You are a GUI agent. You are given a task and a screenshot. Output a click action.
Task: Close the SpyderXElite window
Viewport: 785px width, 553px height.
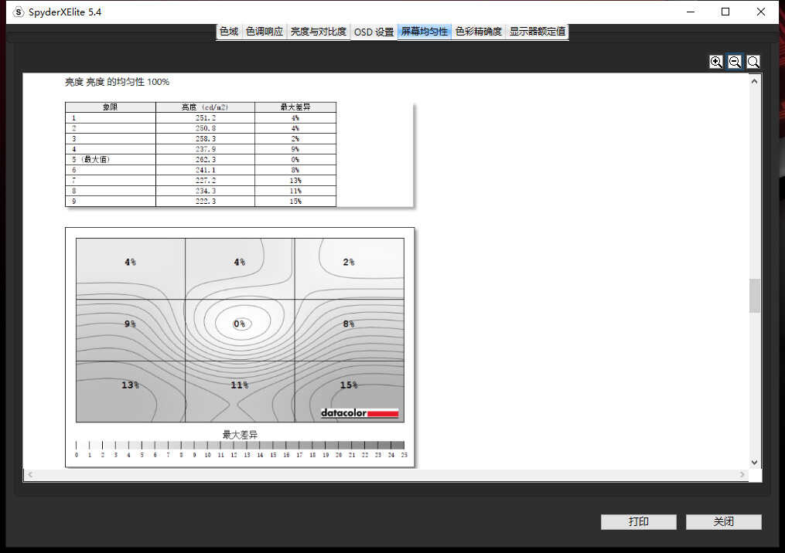tap(761, 12)
